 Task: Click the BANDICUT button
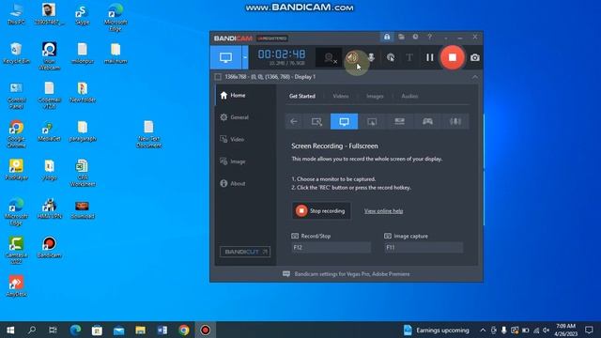tap(245, 252)
